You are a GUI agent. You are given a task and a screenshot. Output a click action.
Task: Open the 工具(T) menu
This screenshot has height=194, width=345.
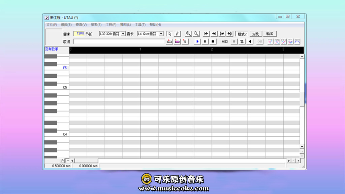pos(140,25)
